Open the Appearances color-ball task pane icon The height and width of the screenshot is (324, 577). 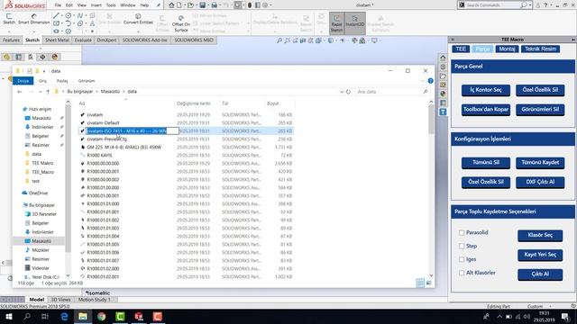(443, 94)
